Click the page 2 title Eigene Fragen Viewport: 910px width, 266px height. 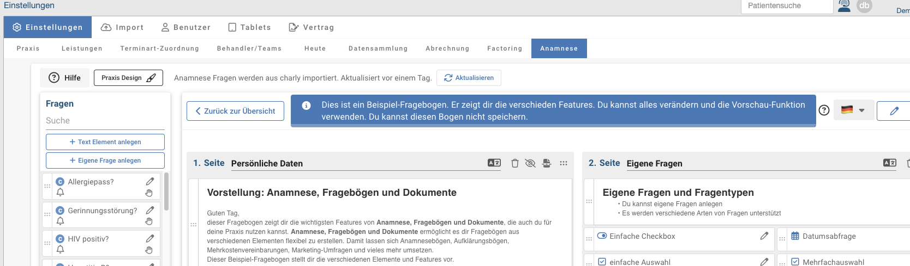pyautogui.click(x=654, y=163)
